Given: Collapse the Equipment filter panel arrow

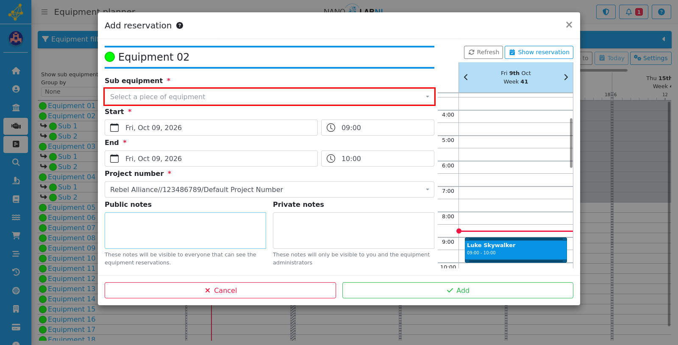Looking at the screenshot, I should coord(664,39).
